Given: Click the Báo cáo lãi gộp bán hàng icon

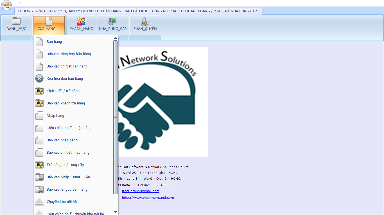Looking at the screenshot, I should tap(39, 190).
